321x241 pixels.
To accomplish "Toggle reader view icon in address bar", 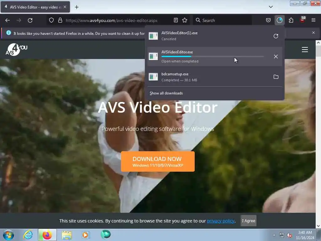I will (176, 20).
